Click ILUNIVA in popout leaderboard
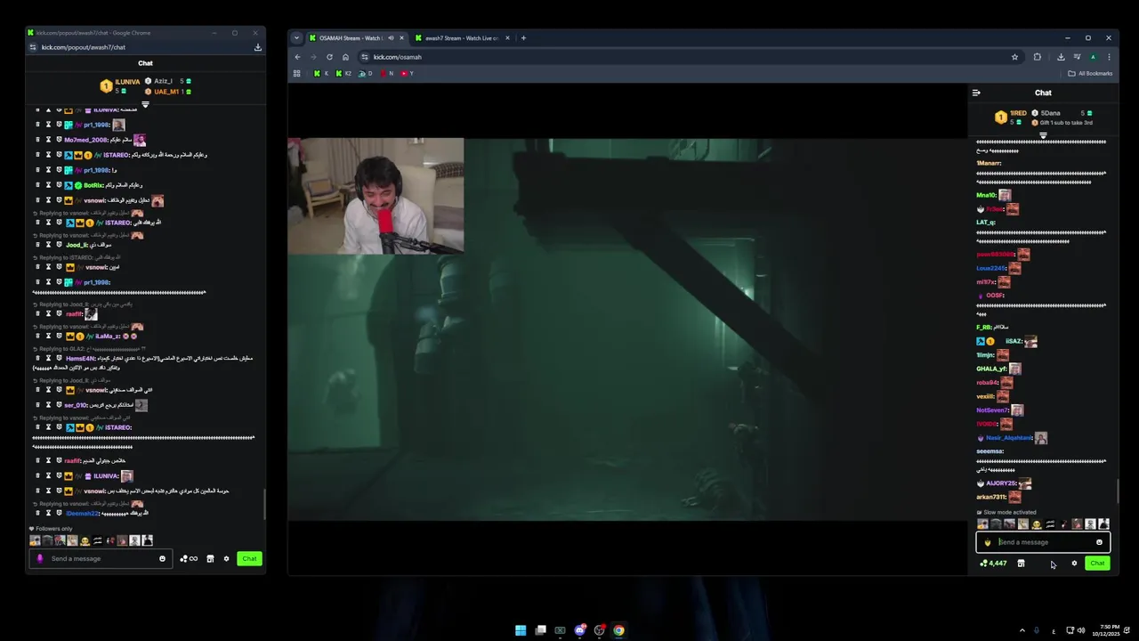The height and width of the screenshot is (641, 1139). (127, 81)
